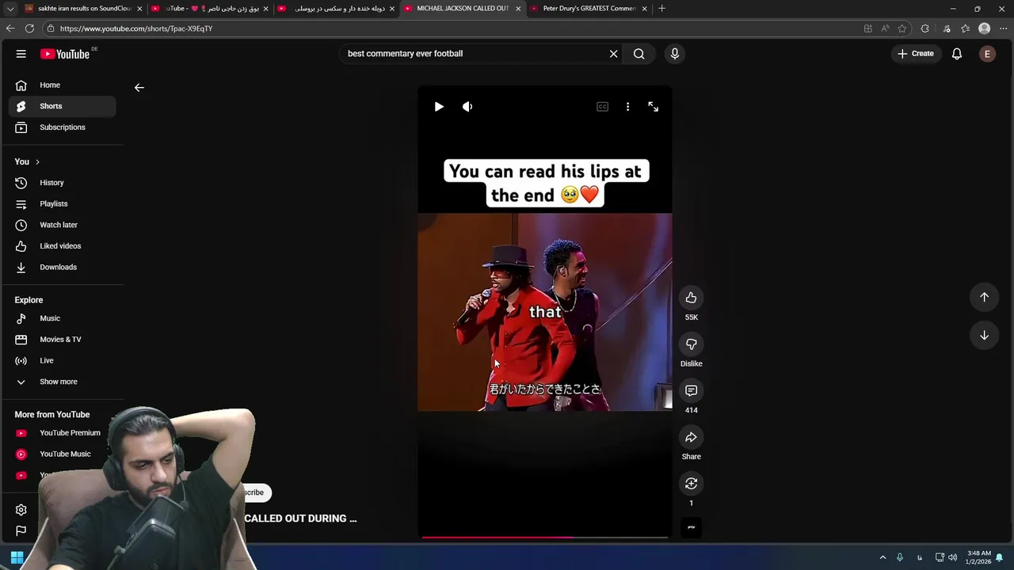
Task: Open Watch later in the sidebar
Action: coord(62,225)
